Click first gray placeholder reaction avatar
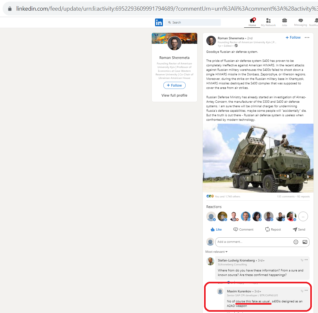Screen dimensions: 318x313 [211, 216]
